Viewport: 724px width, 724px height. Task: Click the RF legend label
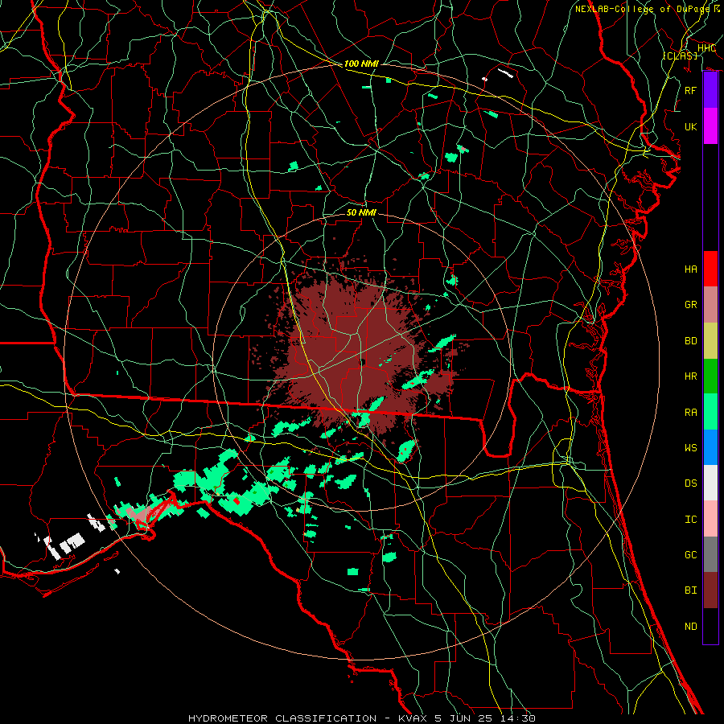click(690, 90)
